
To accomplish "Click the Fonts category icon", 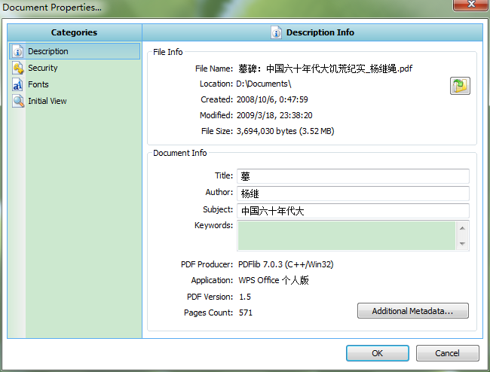I will 18,84.
